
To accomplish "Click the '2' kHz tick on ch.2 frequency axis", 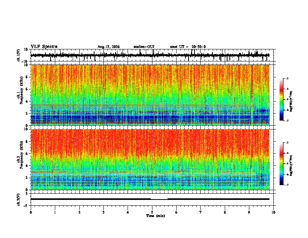I will 27,178.
